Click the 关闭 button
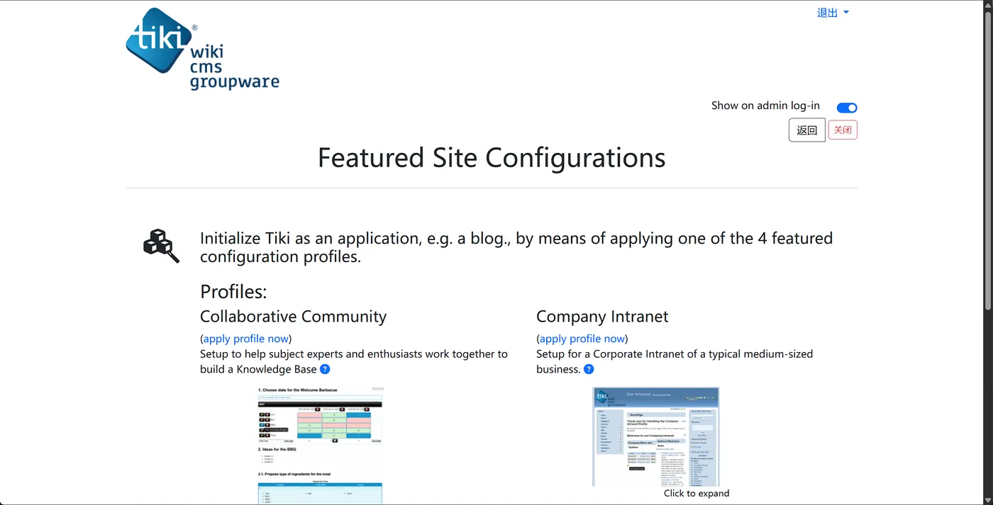This screenshot has height=505, width=993. pos(843,130)
